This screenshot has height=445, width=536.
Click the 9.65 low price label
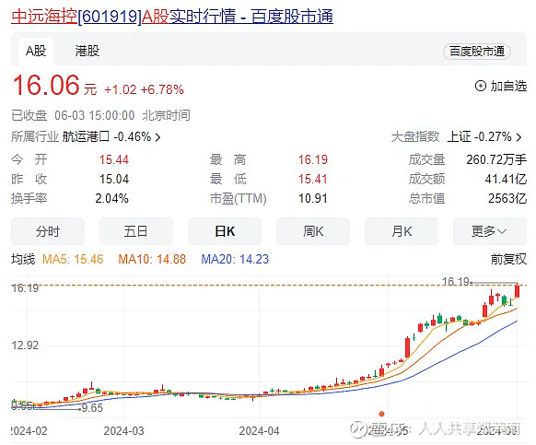pyautogui.click(x=92, y=408)
